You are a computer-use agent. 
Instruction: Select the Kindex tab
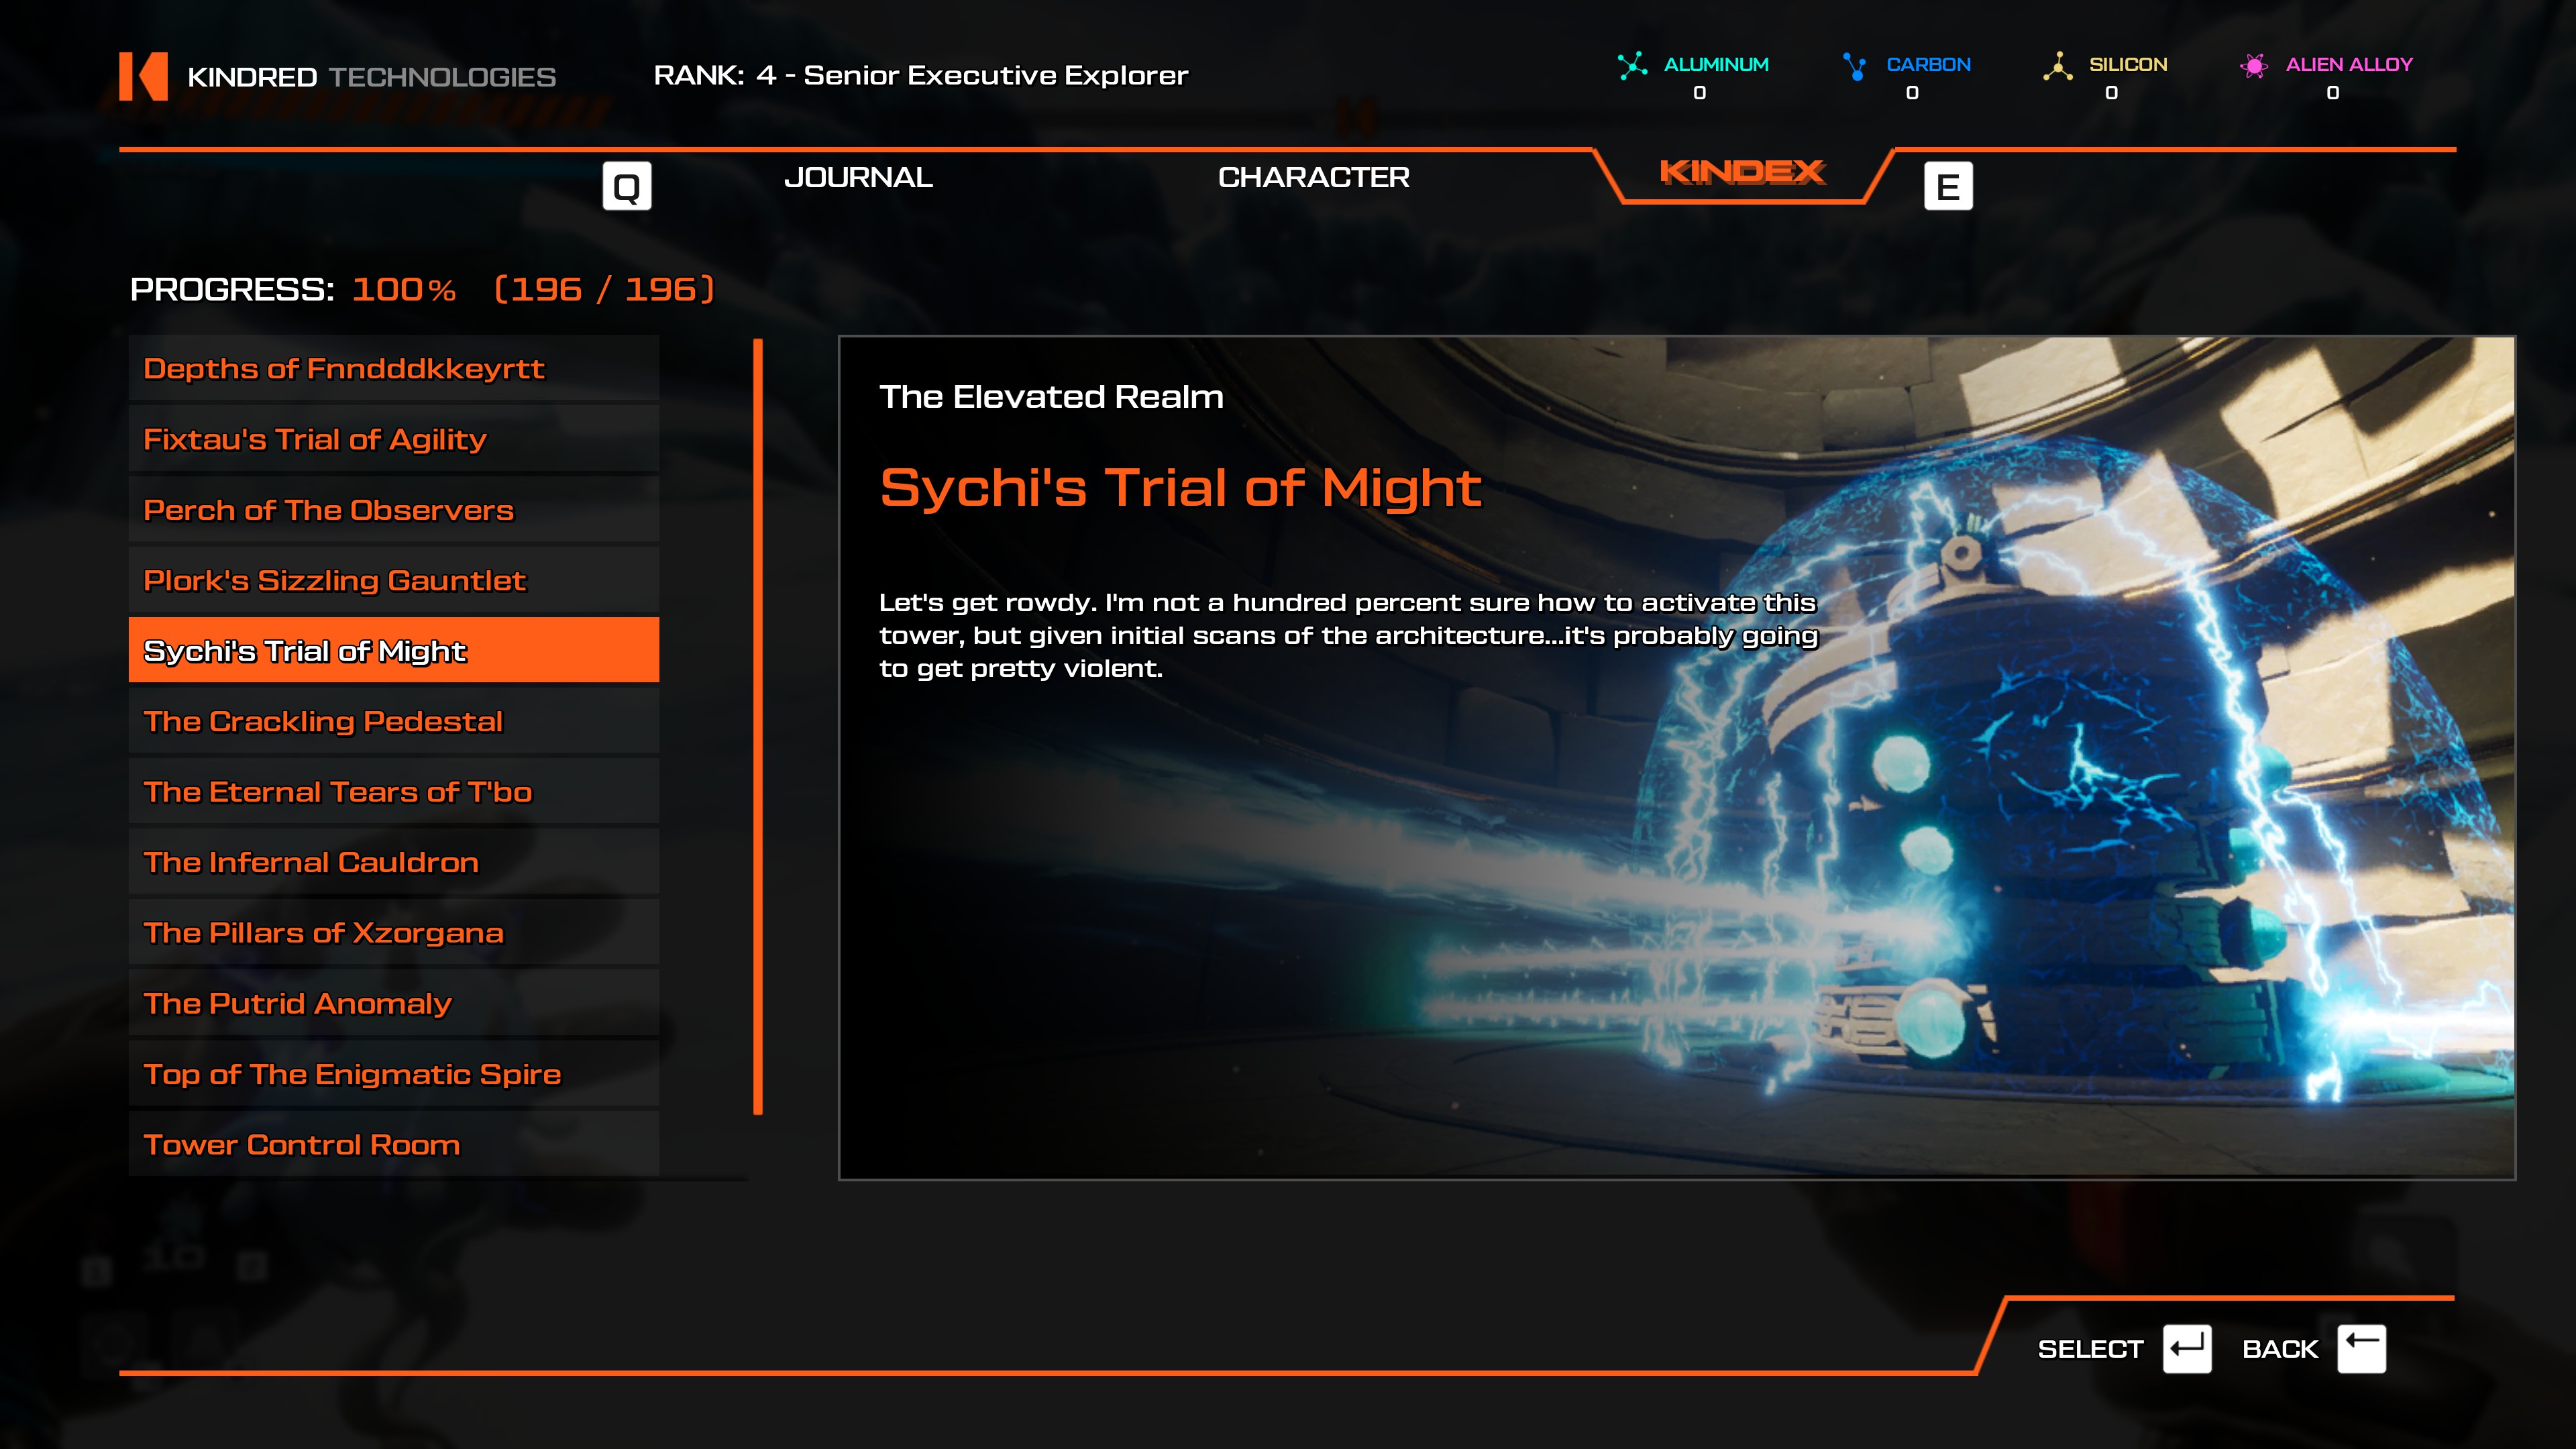[x=1742, y=173]
